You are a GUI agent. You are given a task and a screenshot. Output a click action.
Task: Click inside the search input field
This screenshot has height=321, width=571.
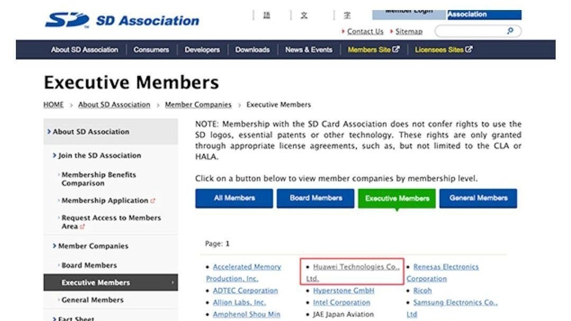(471, 31)
